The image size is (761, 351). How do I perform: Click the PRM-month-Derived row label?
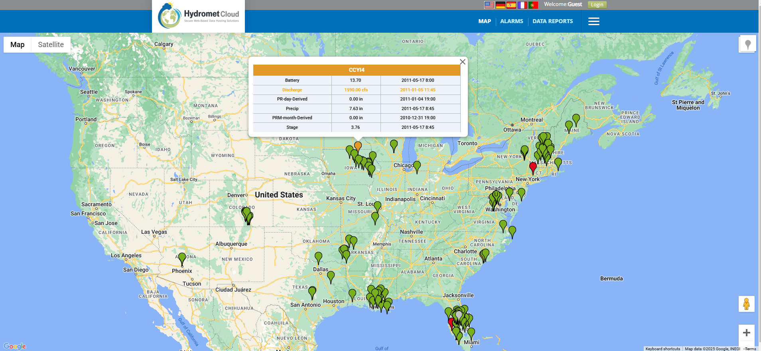[x=292, y=118]
